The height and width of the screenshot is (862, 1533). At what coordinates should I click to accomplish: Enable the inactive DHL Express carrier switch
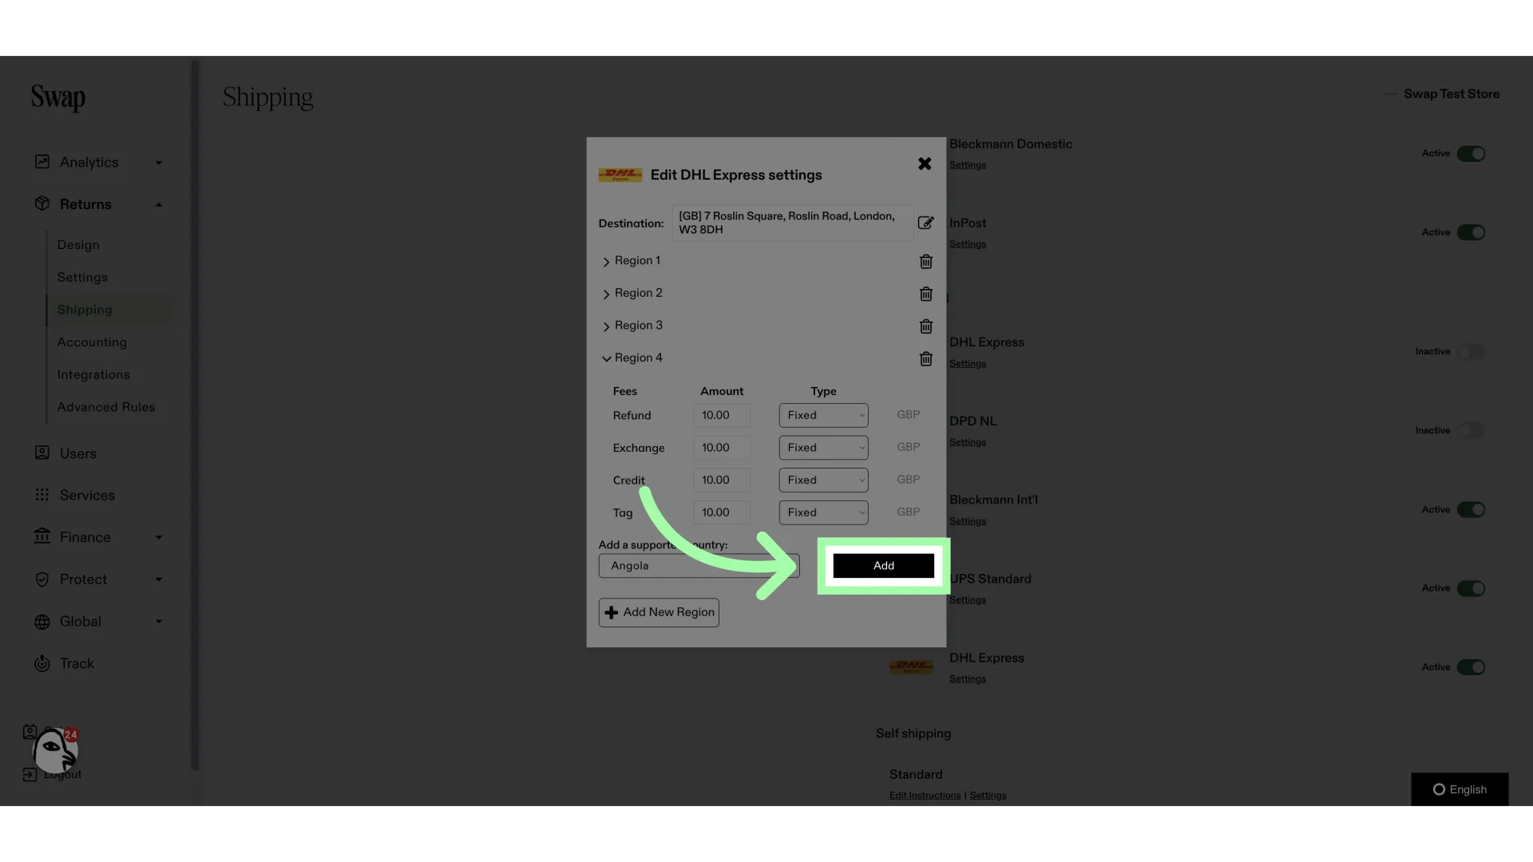(1471, 351)
